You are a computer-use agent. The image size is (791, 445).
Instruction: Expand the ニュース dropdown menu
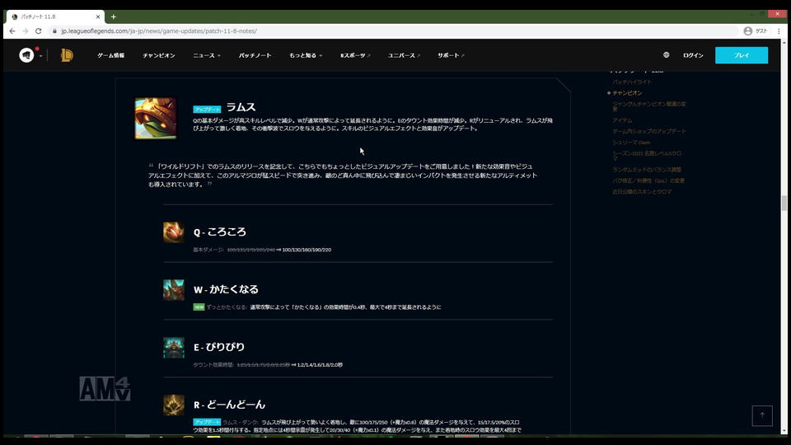(x=207, y=55)
